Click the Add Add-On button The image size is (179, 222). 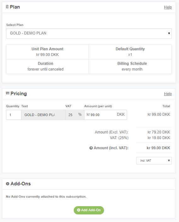pos(89,210)
